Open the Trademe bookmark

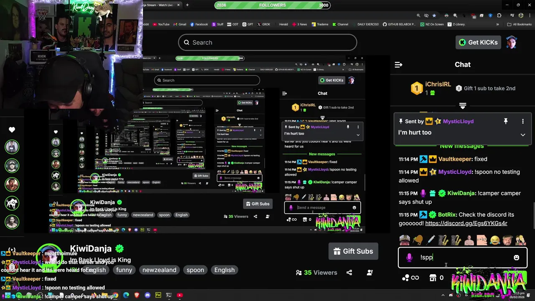(x=319, y=24)
